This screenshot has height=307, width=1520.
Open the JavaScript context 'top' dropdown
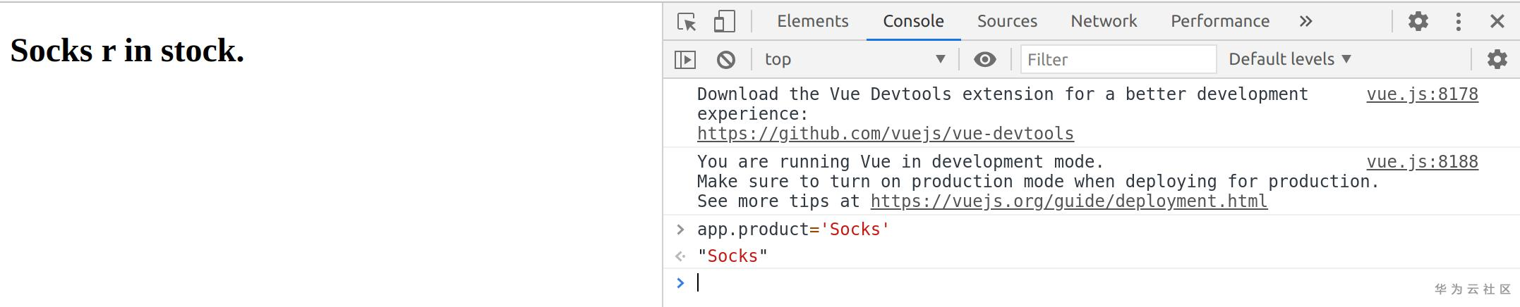(855, 60)
